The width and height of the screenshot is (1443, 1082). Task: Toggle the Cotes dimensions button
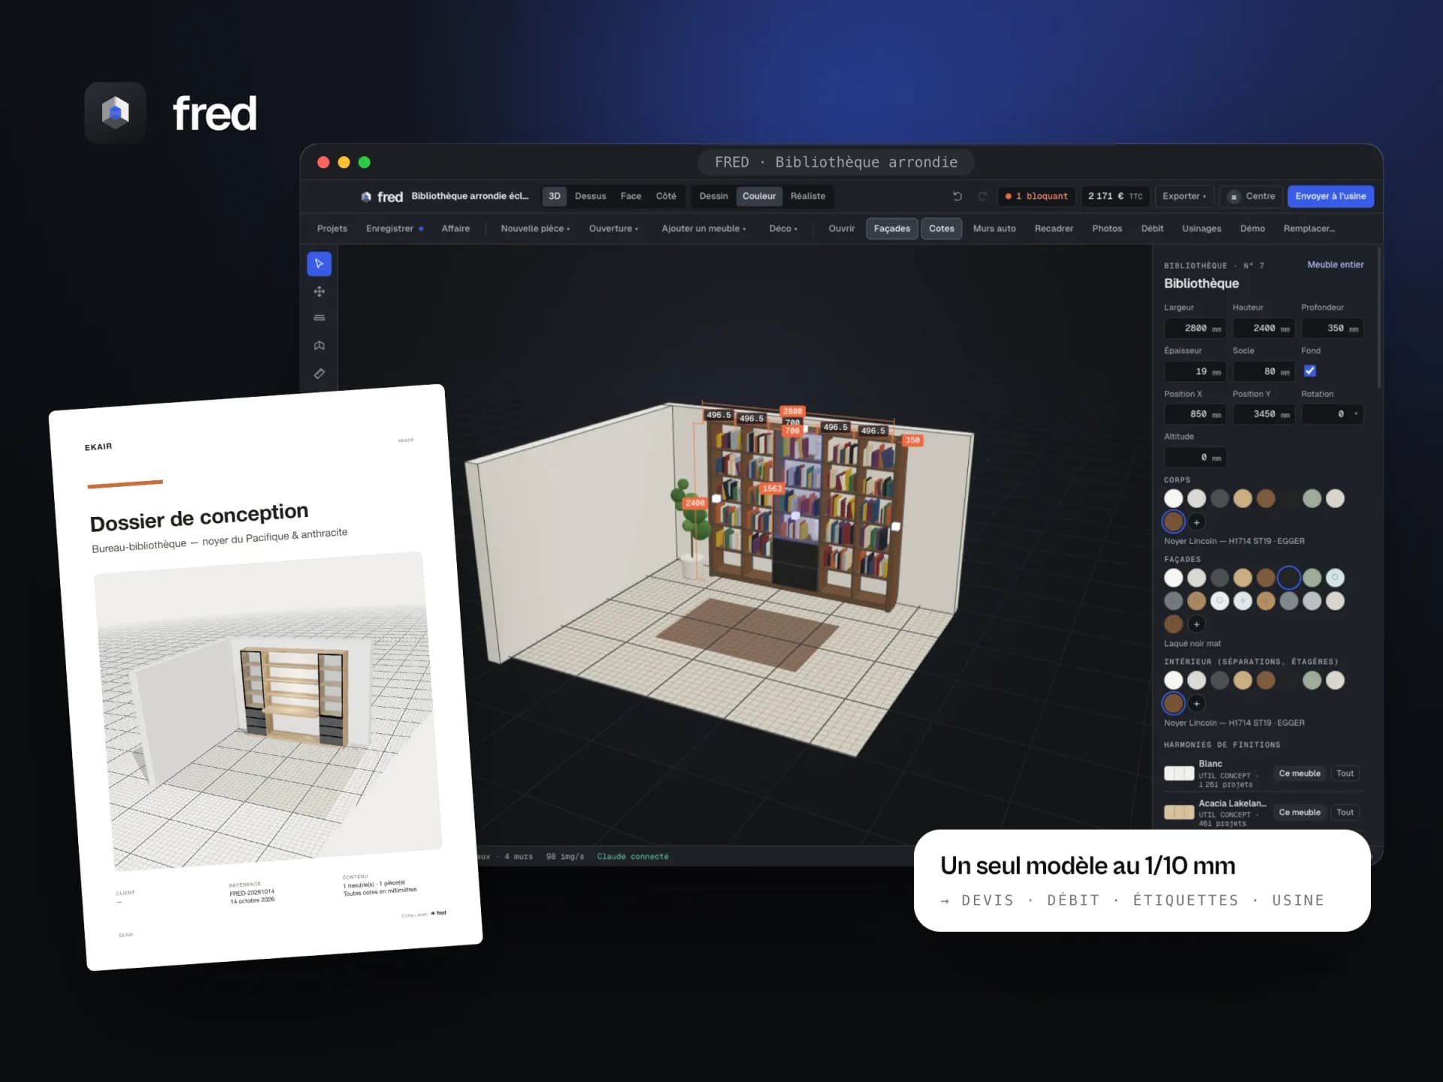click(x=941, y=228)
